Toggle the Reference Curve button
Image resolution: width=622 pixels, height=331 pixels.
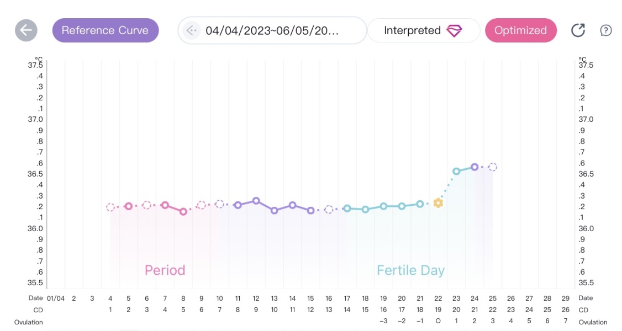105,30
